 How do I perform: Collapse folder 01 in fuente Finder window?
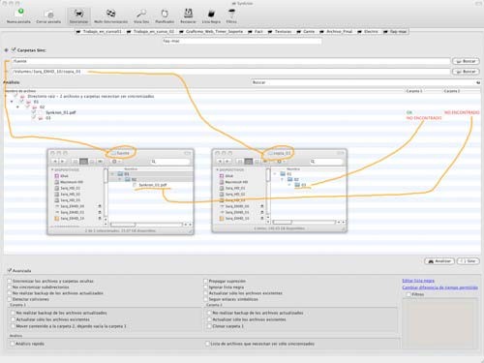click(112, 174)
